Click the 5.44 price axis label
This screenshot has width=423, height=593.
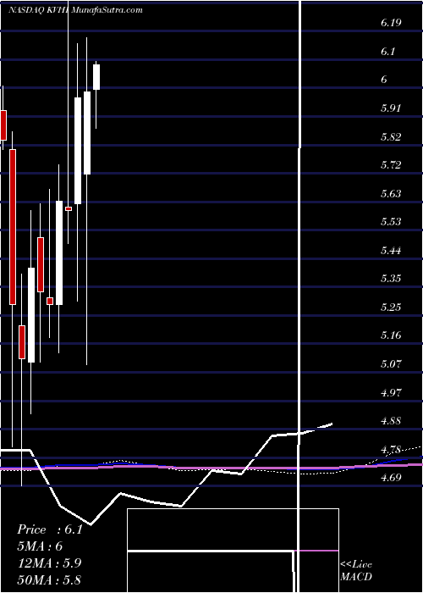click(391, 251)
